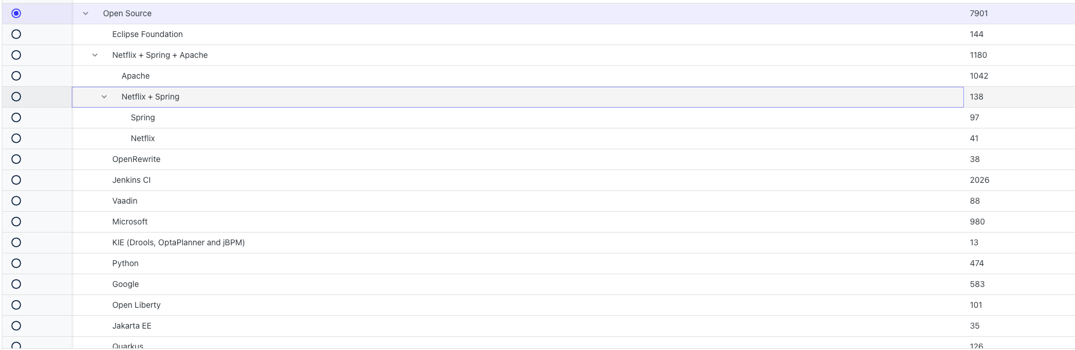
Task: Select the radio button for Spring
Action: tap(16, 117)
